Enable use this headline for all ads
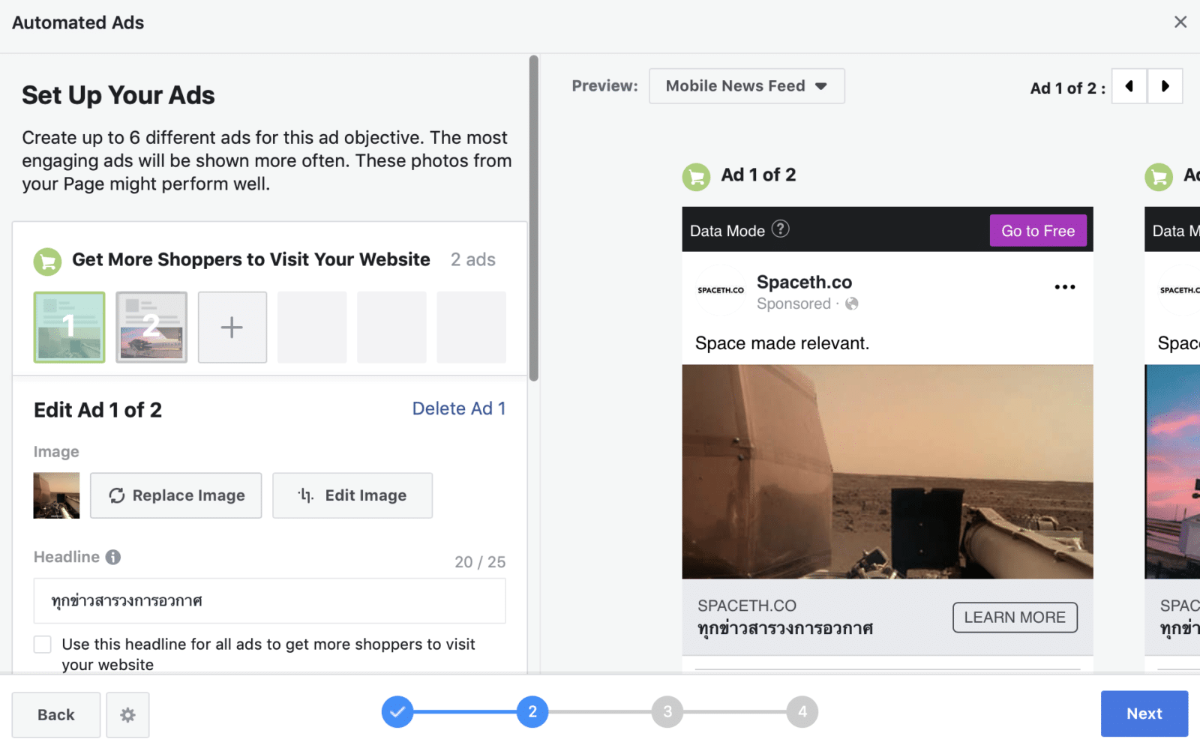 point(43,645)
